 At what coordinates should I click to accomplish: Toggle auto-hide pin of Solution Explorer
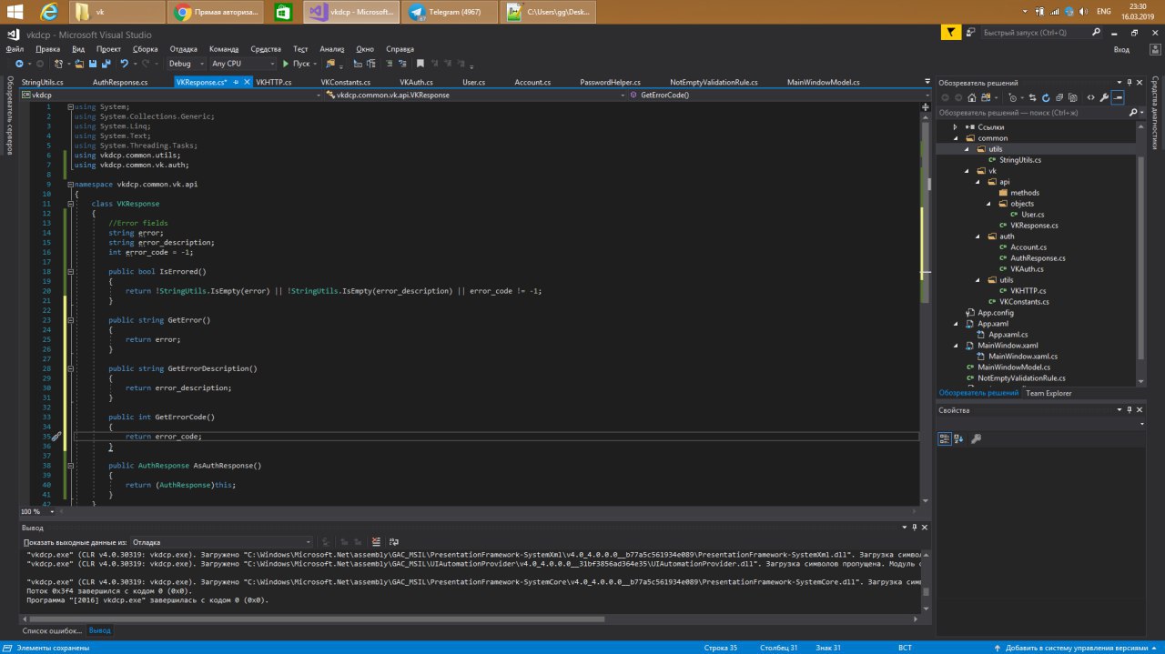[1130, 82]
